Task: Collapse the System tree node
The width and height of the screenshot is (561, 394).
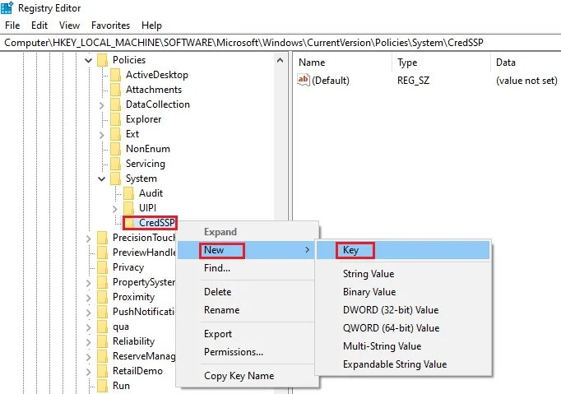Action: 102,178
